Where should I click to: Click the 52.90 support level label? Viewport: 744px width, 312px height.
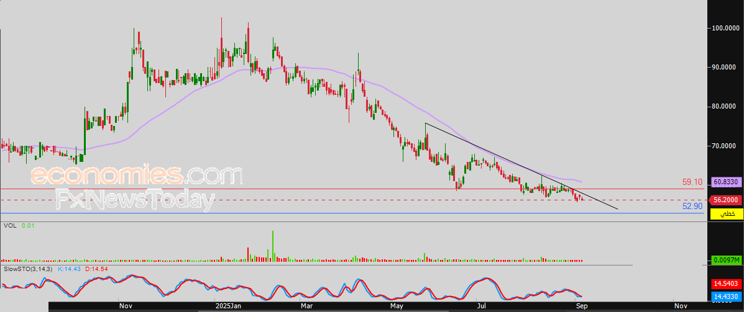pyautogui.click(x=692, y=206)
